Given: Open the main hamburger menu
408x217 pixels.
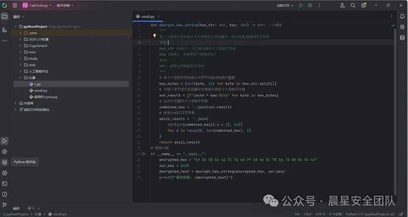Looking at the screenshot, I should (x=15, y=5).
